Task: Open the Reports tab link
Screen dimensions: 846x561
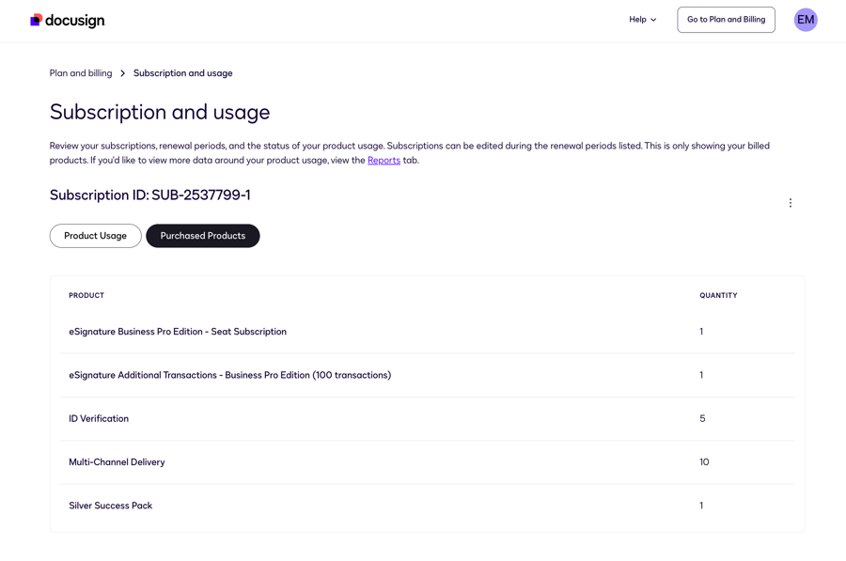Action: pyautogui.click(x=384, y=160)
